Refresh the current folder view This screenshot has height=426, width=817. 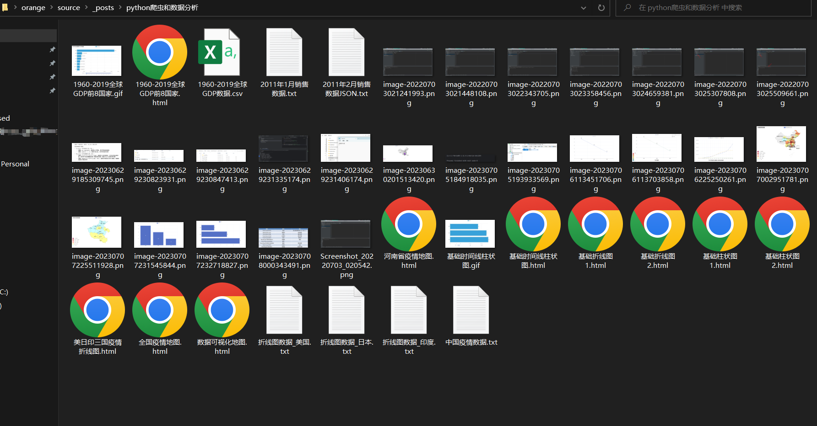pyautogui.click(x=601, y=8)
